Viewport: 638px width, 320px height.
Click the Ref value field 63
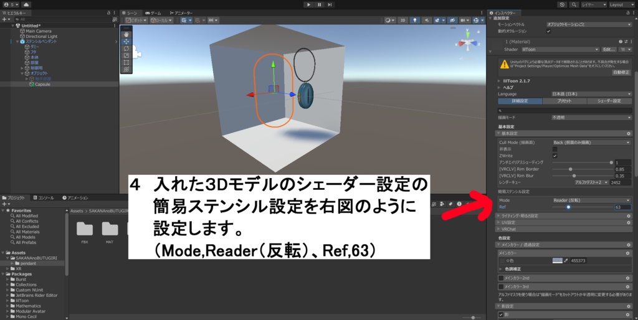coord(622,207)
